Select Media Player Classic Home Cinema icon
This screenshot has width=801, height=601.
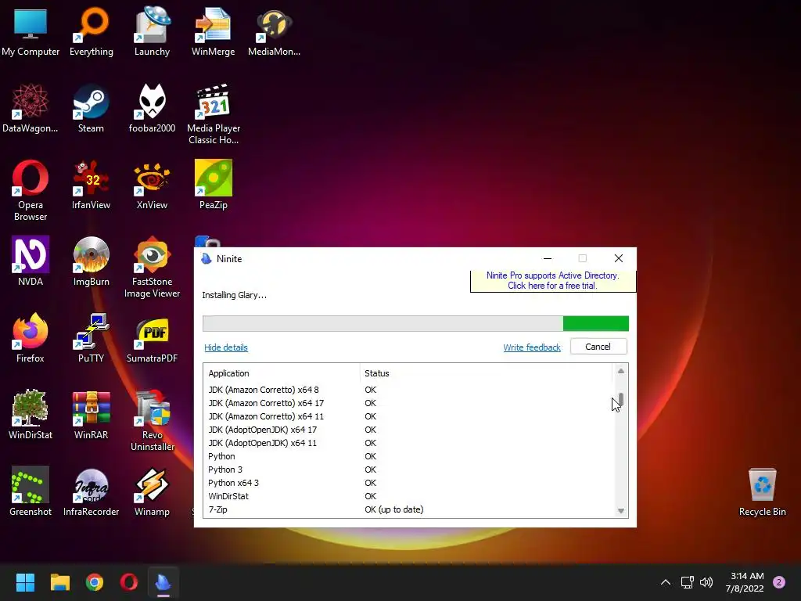[213, 114]
